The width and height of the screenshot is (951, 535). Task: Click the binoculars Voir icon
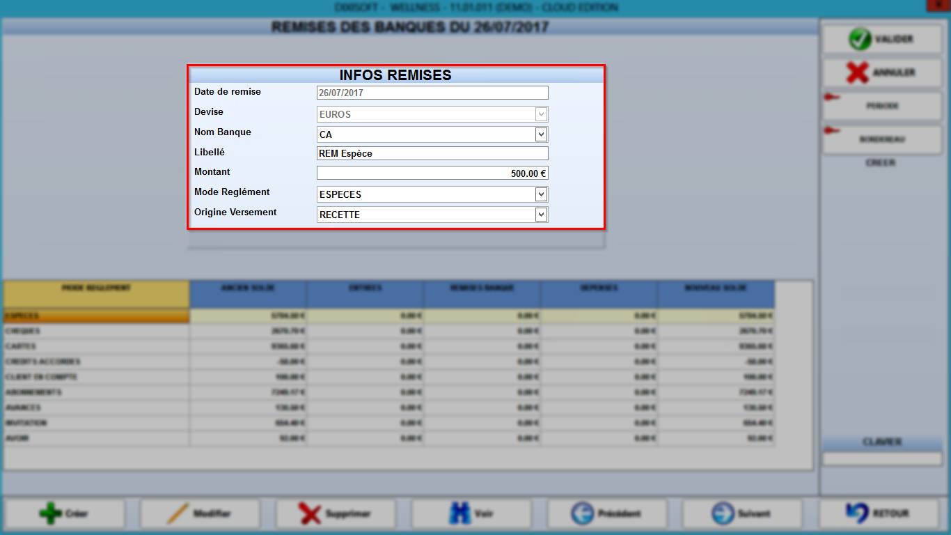(459, 514)
